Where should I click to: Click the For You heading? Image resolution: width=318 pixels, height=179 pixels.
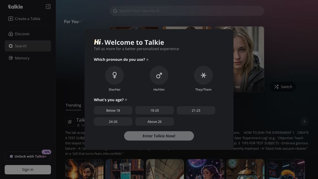click(71, 22)
